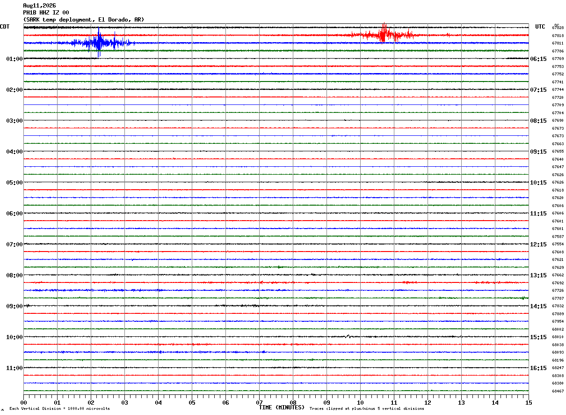
Task: Click the large blue seismic event waveform
Action: click(99, 43)
